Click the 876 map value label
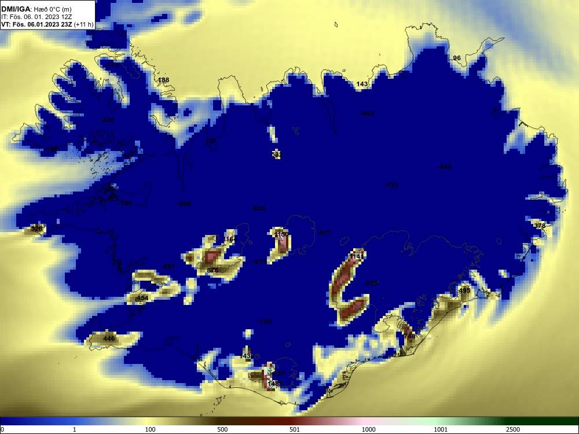Viewport: 579px width, 434px height. (x=212, y=270)
